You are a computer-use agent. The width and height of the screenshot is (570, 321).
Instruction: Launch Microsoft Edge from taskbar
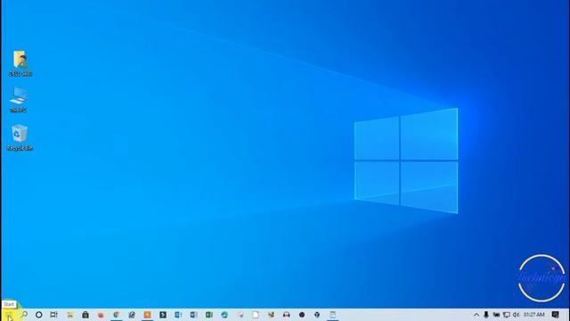224,315
